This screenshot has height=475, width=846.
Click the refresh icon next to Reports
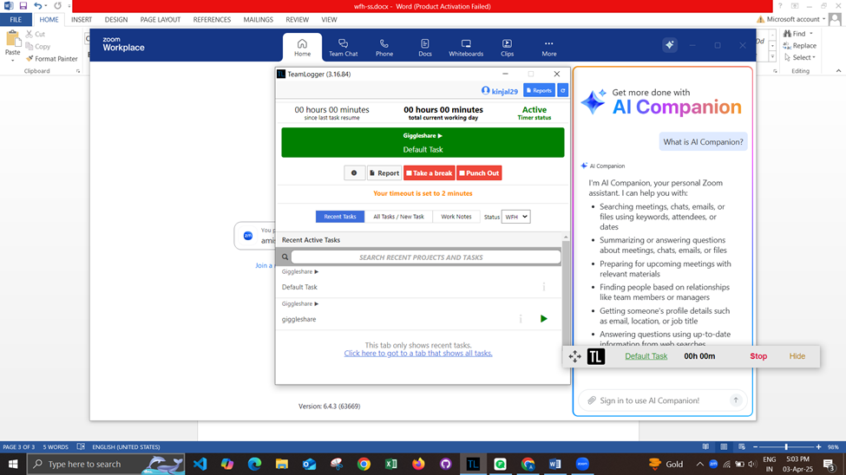click(562, 90)
